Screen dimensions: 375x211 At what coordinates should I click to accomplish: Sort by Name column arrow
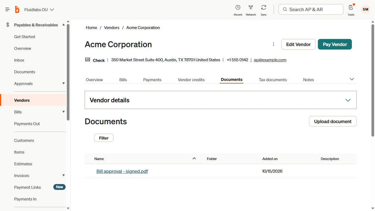[x=194, y=159]
